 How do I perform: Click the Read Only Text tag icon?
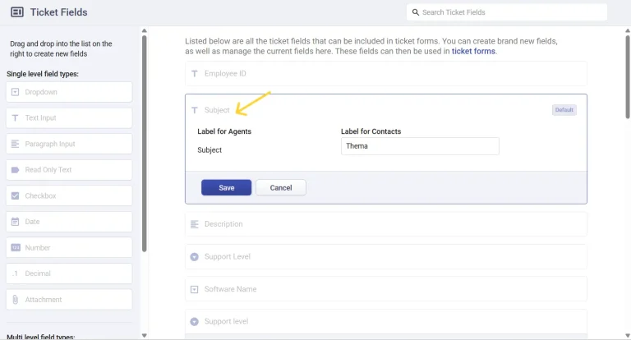click(16, 170)
